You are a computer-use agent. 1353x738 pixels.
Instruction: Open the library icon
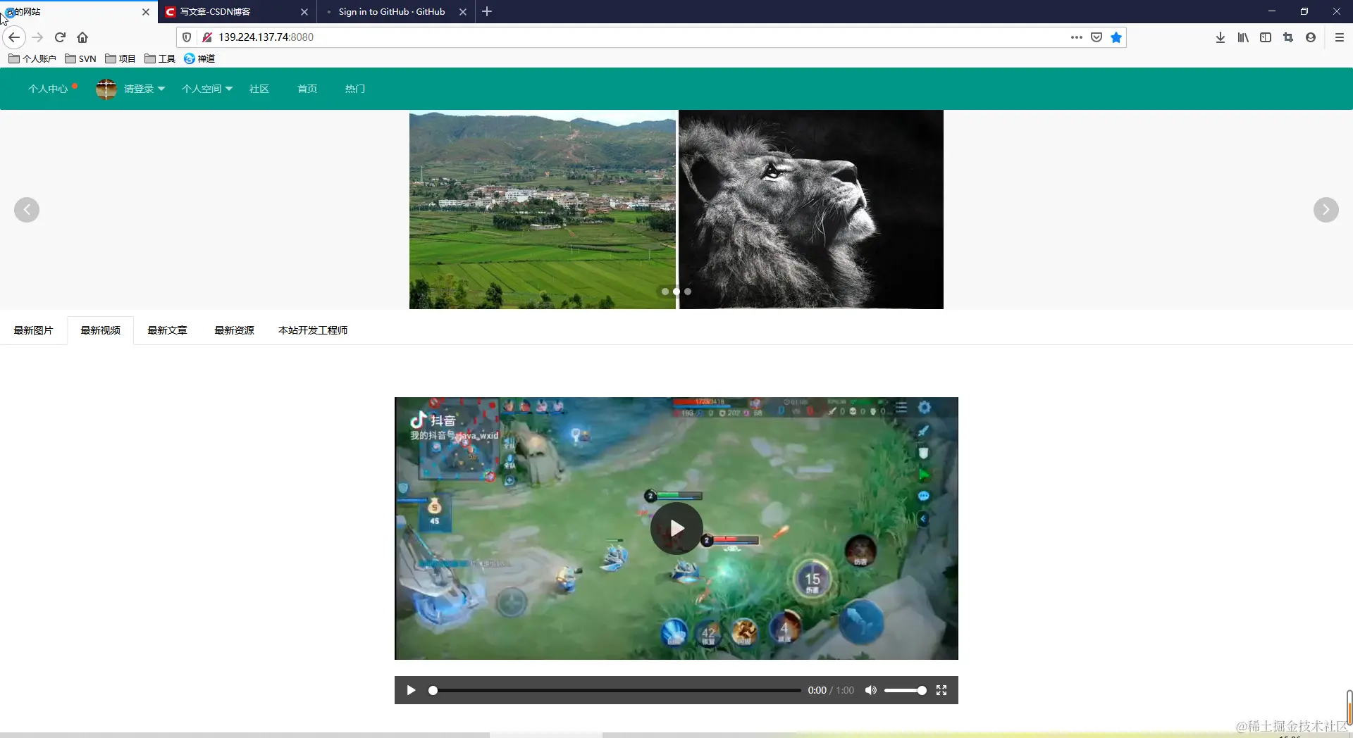(x=1243, y=37)
